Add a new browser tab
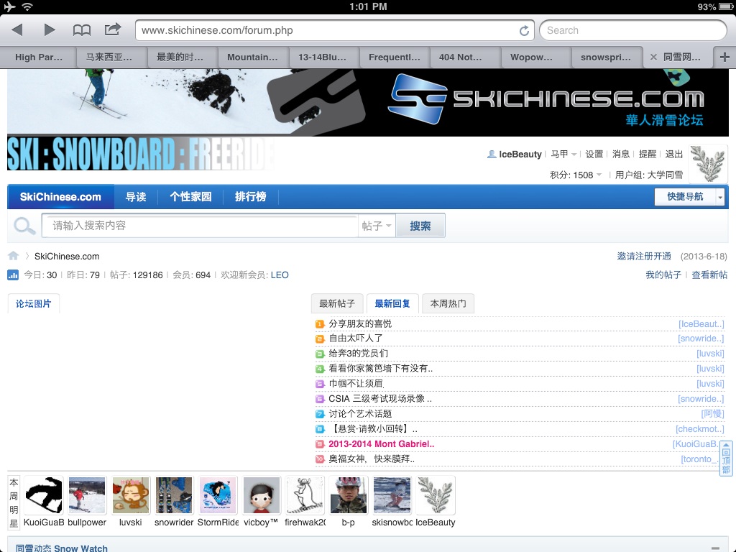The image size is (736, 552). tap(724, 57)
